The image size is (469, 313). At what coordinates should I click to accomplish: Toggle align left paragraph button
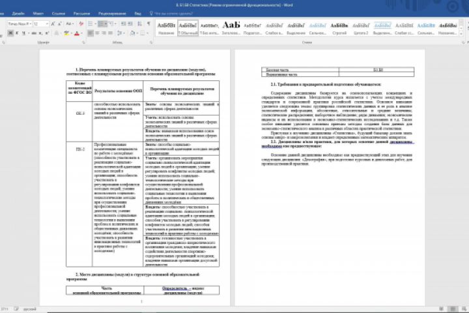[91, 33]
